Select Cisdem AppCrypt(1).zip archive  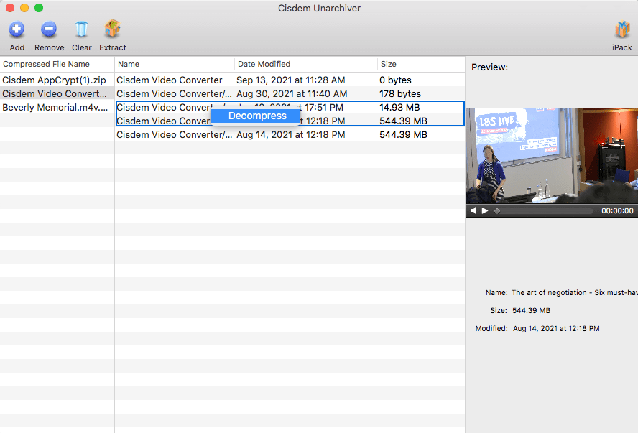(54, 80)
